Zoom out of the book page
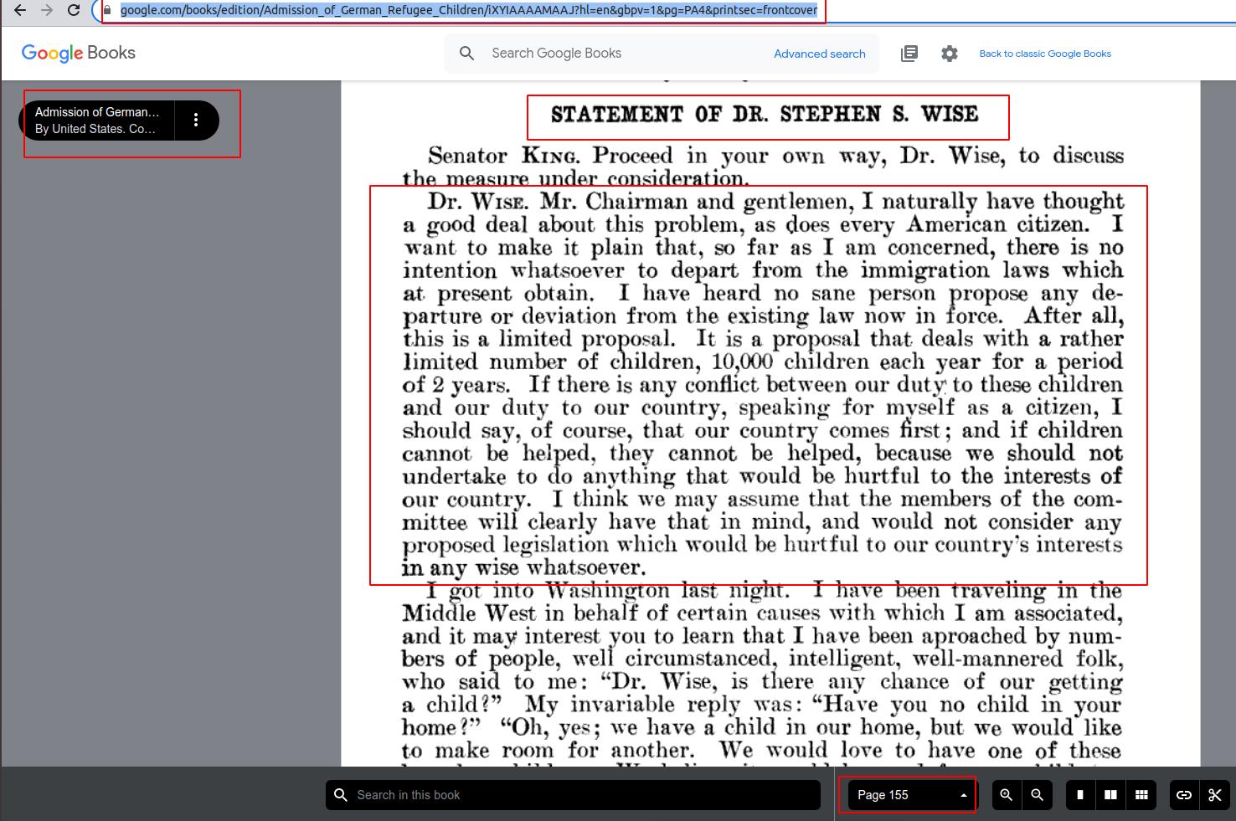 click(x=1037, y=795)
